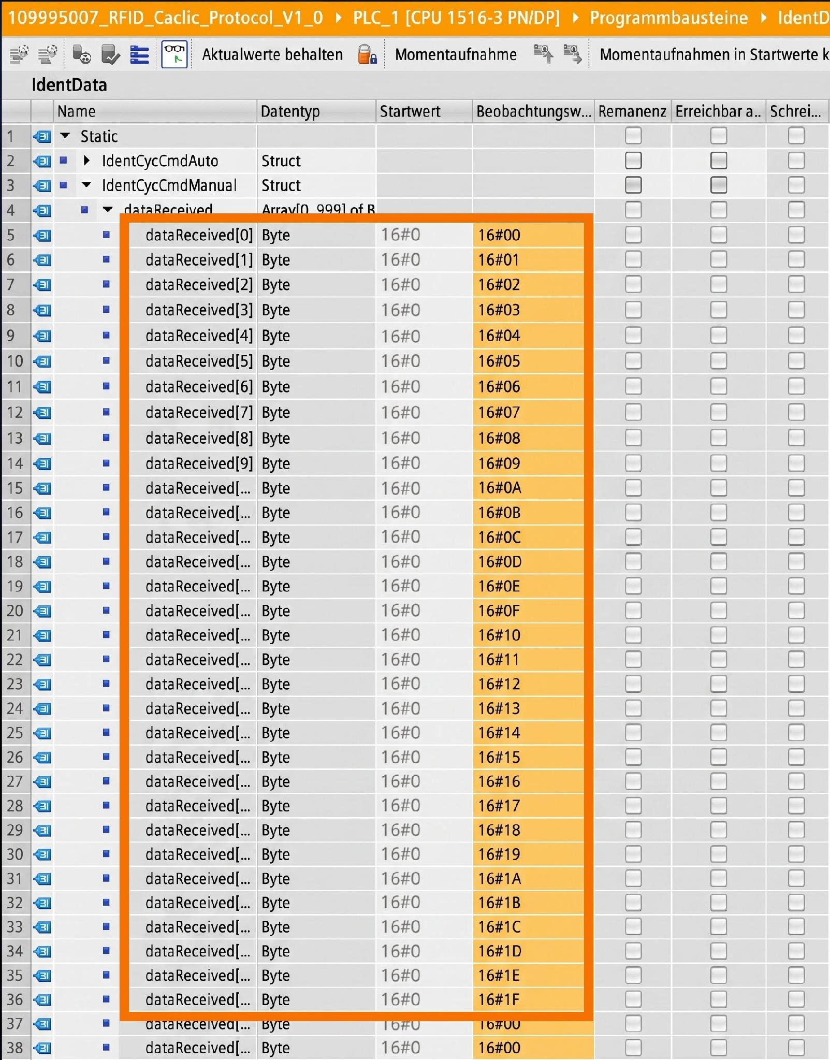830x1060 pixels.
Task: Toggle Schreibbar checkbox in row 14 dataReceived[9]
Action: (796, 463)
